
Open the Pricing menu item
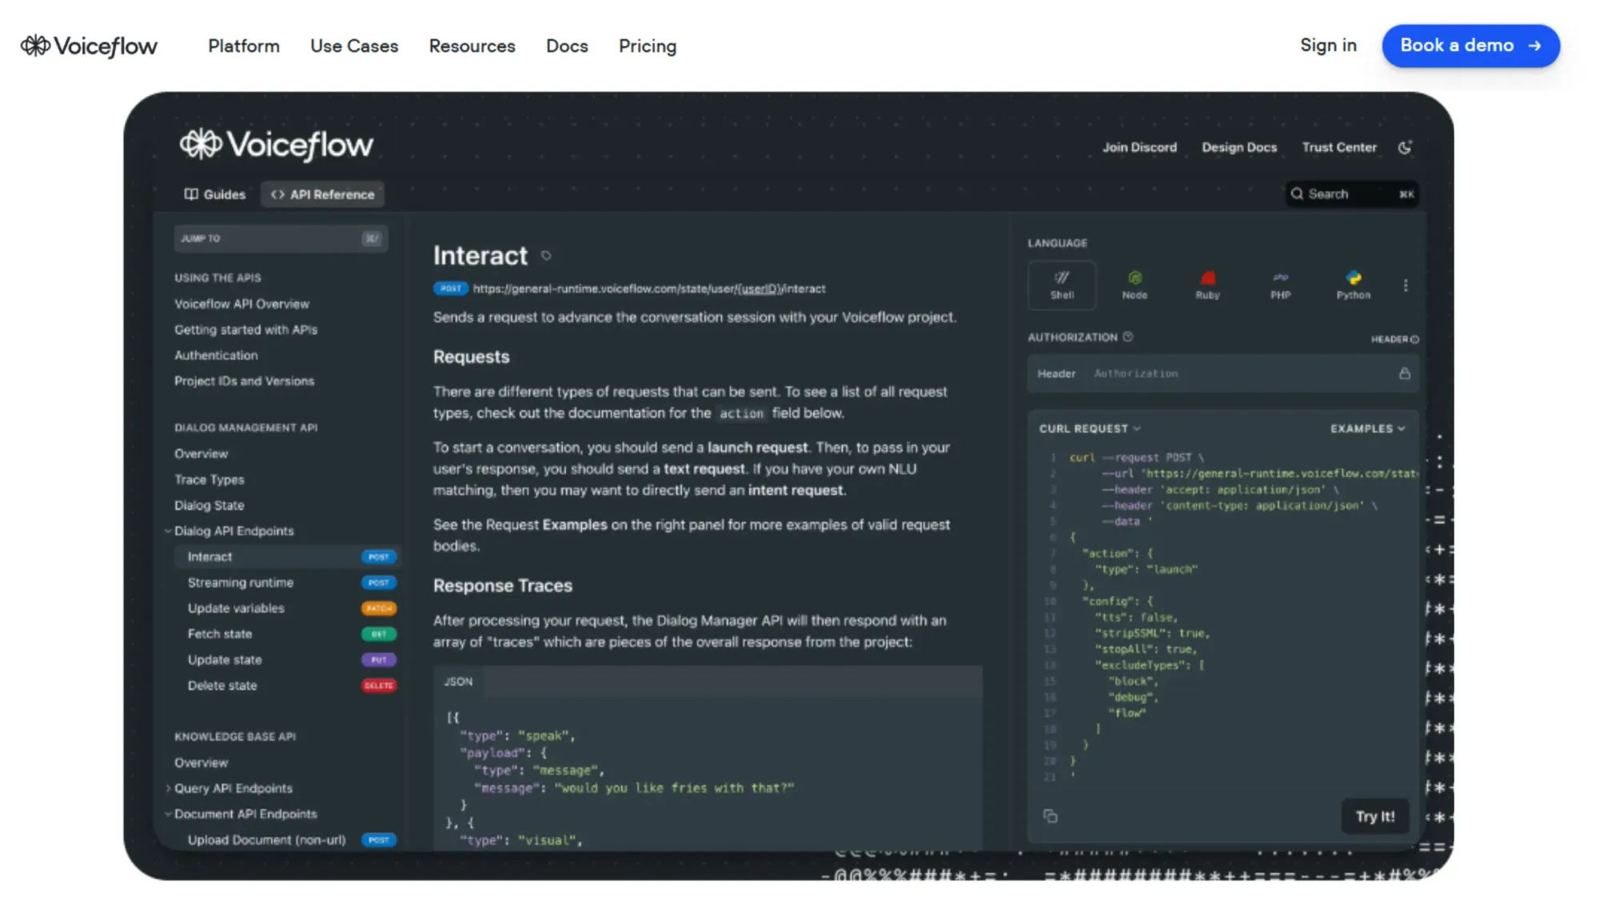(647, 46)
